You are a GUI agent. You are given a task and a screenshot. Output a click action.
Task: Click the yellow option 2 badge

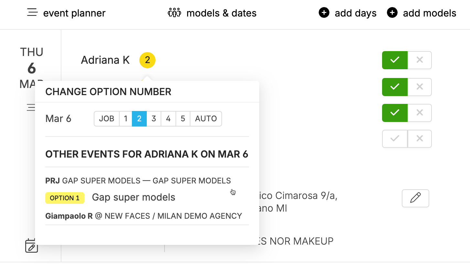pyautogui.click(x=147, y=60)
